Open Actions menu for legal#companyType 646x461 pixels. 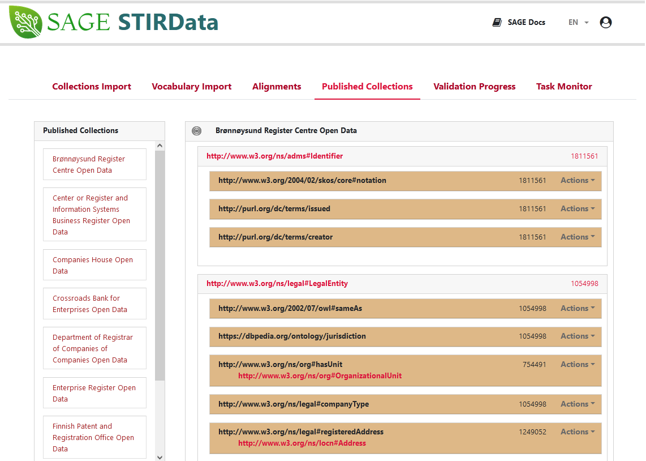pos(578,404)
